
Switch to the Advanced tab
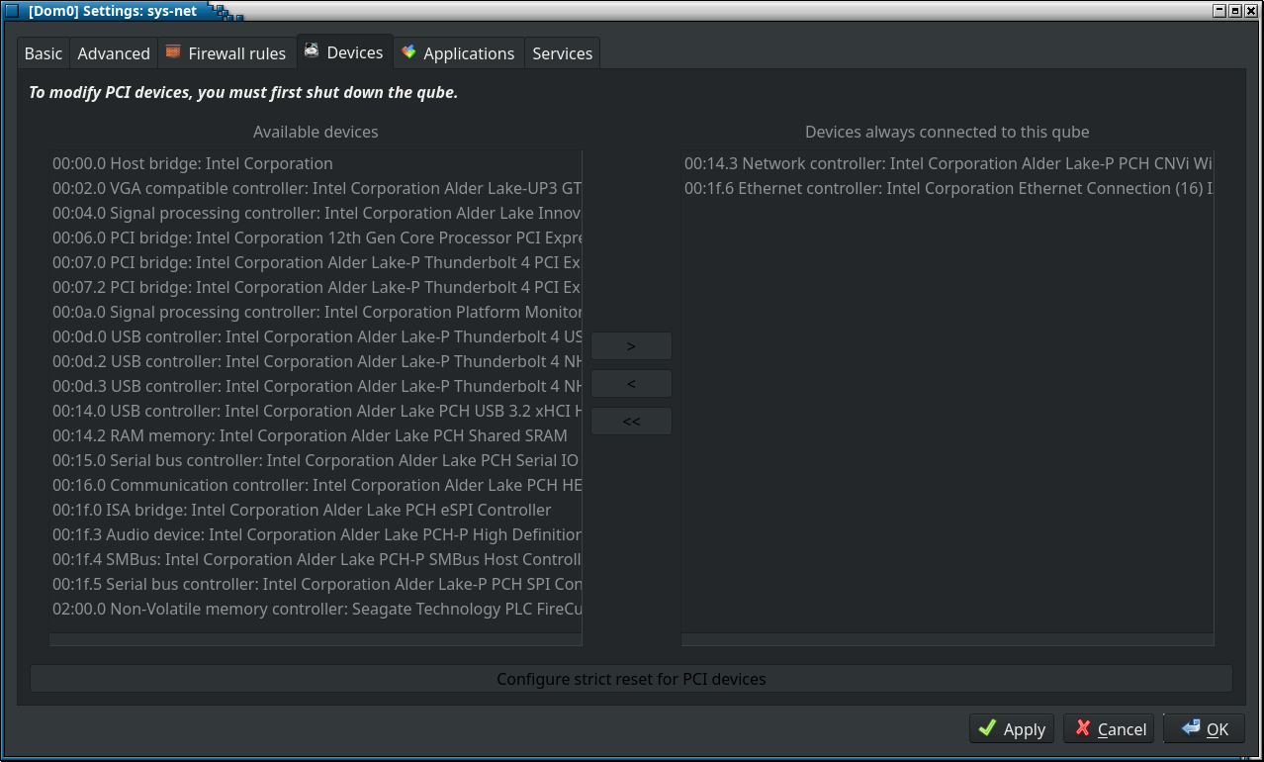point(114,53)
